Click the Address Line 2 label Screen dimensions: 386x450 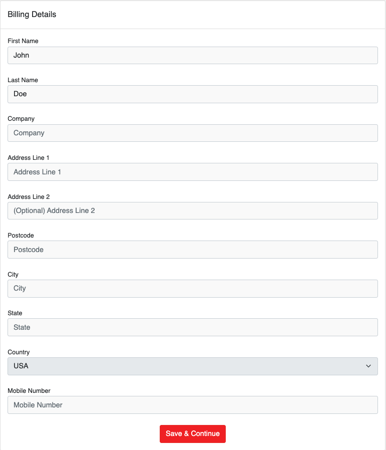point(29,197)
